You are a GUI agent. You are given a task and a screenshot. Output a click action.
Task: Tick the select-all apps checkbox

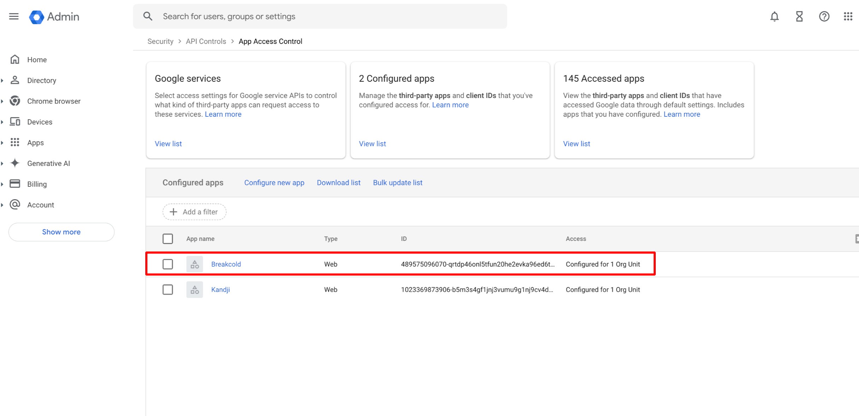pyautogui.click(x=168, y=239)
